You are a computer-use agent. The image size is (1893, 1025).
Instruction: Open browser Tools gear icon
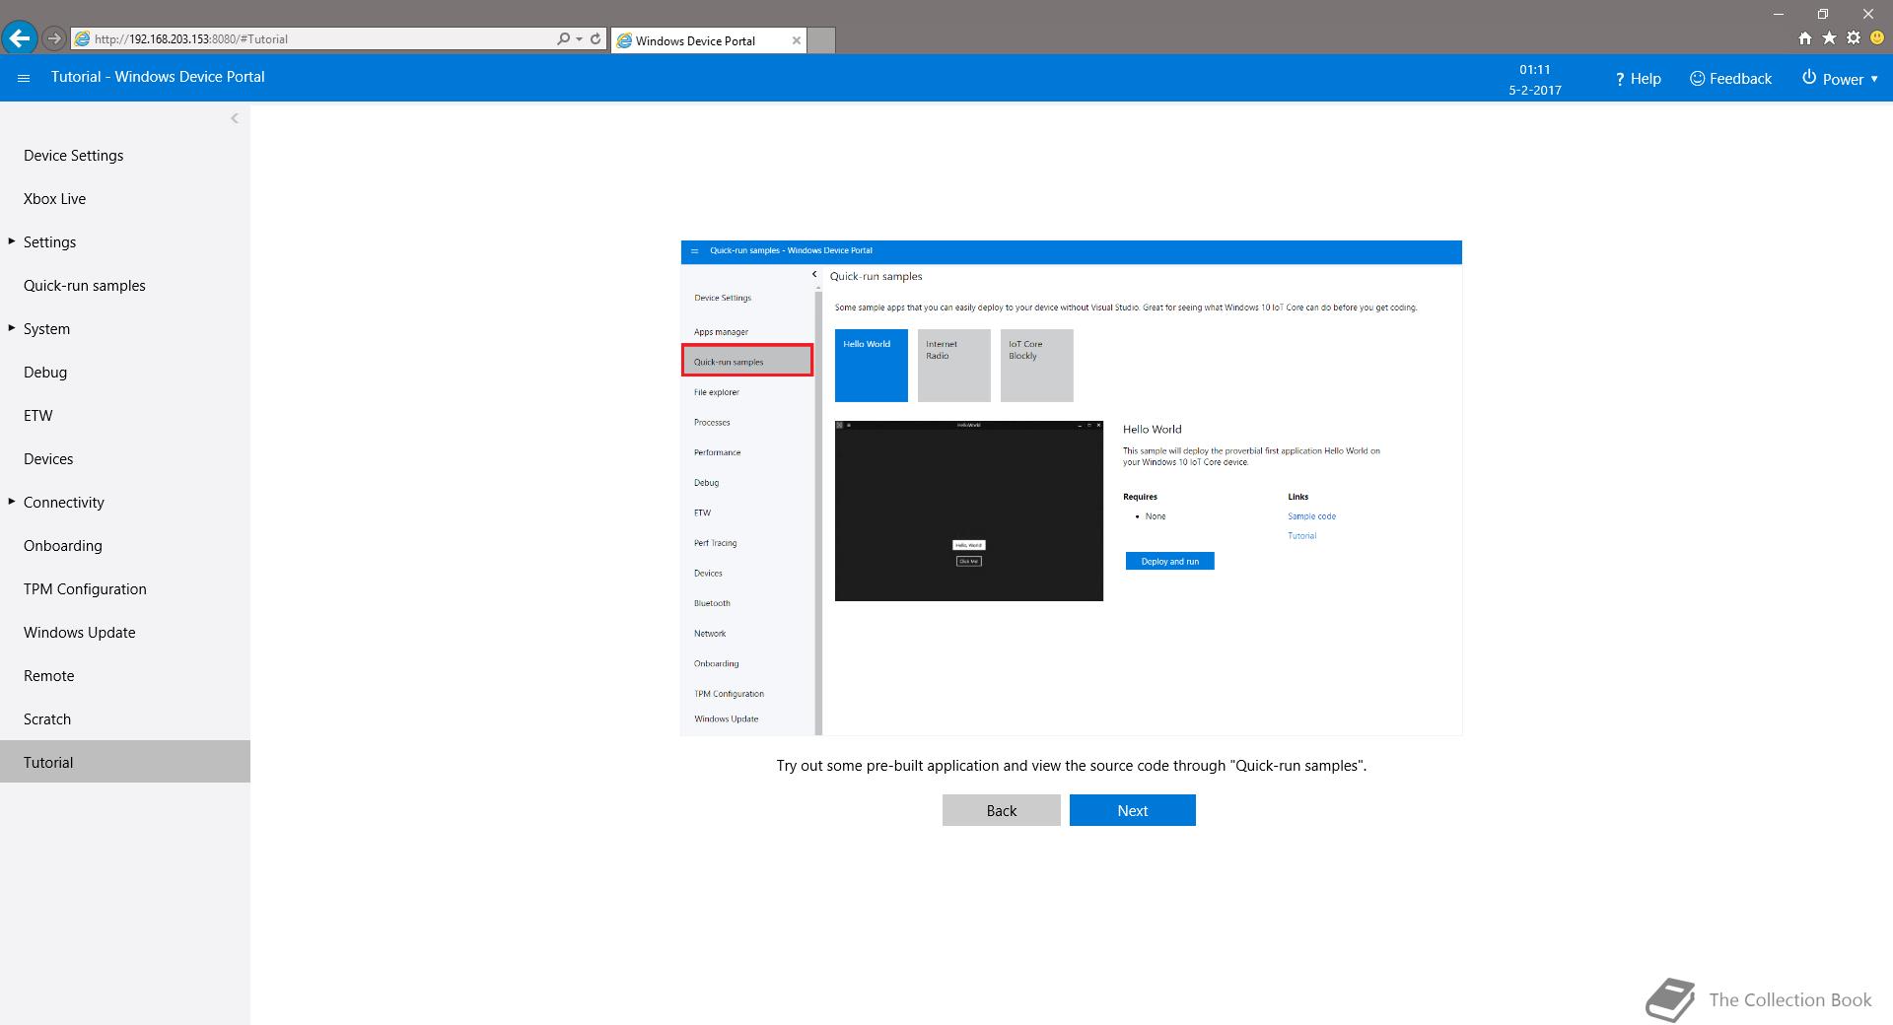[x=1854, y=38]
